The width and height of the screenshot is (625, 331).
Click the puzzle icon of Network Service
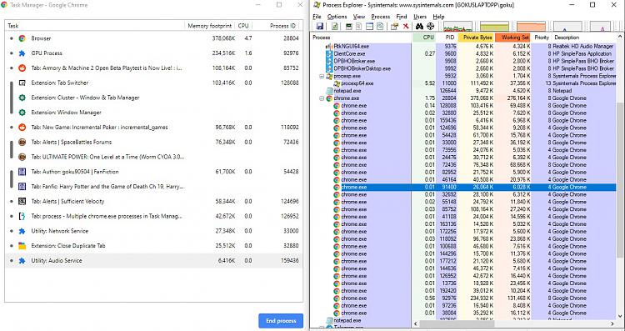pyautogui.click(x=22, y=231)
